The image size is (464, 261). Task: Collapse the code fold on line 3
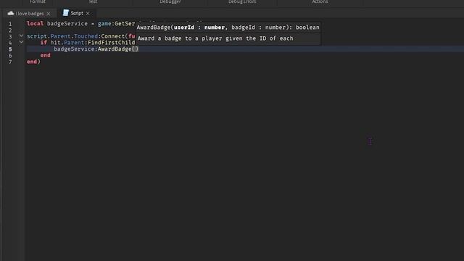(x=21, y=36)
